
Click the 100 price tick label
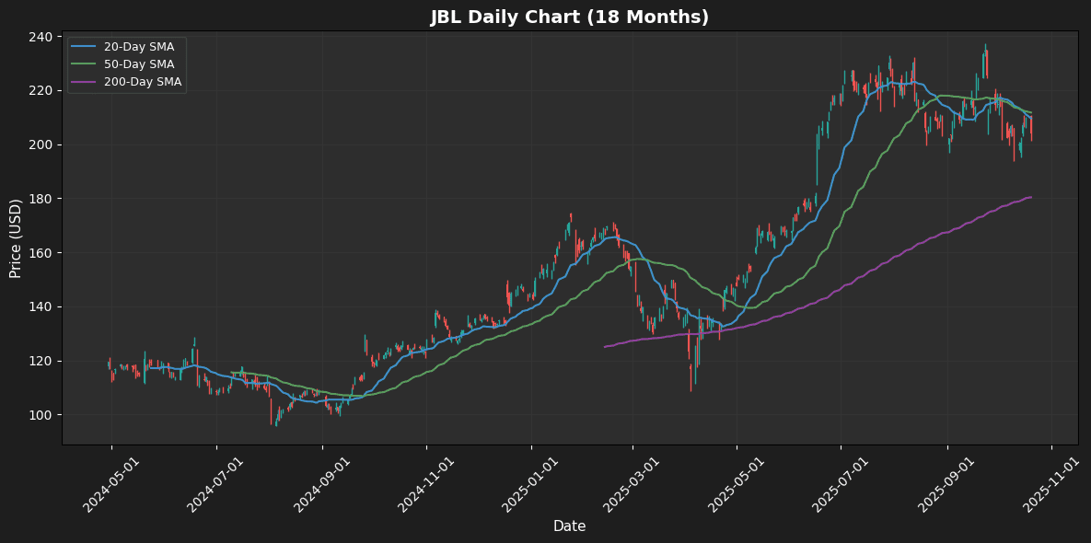(x=44, y=415)
